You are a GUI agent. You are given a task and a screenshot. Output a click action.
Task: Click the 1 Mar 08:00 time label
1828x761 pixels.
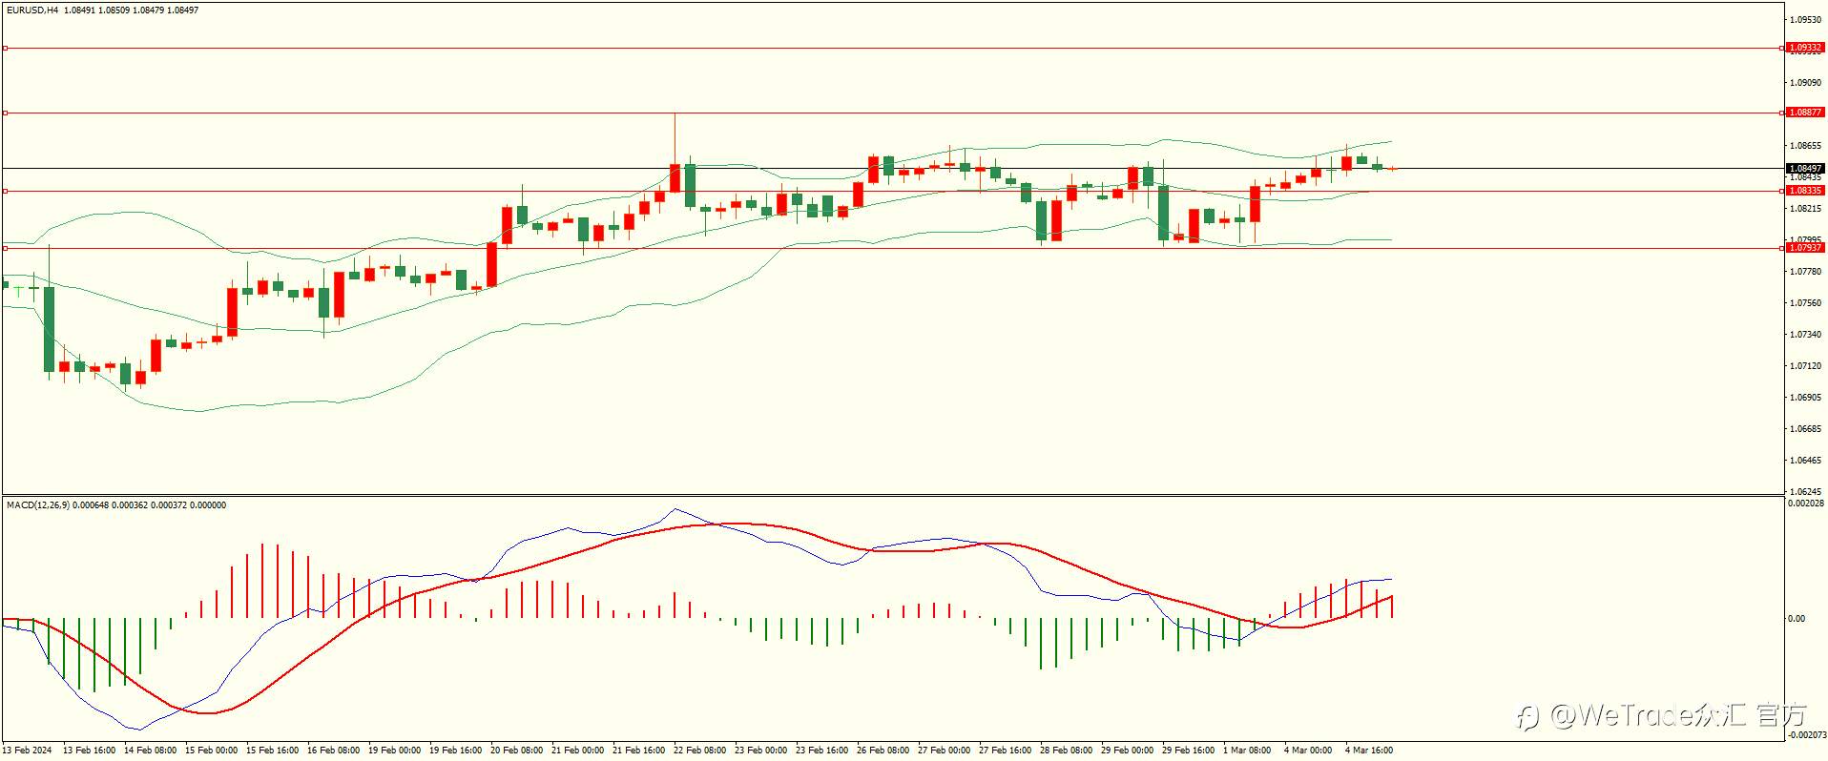(1247, 751)
